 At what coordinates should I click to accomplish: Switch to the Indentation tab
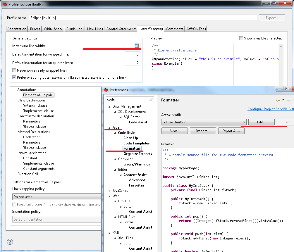17,29
